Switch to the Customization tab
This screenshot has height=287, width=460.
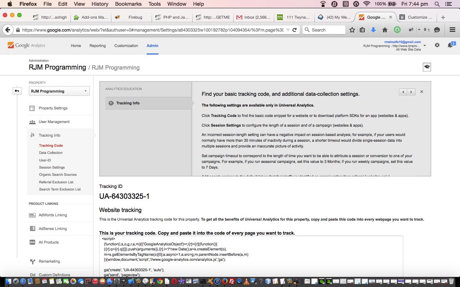(126, 46)
